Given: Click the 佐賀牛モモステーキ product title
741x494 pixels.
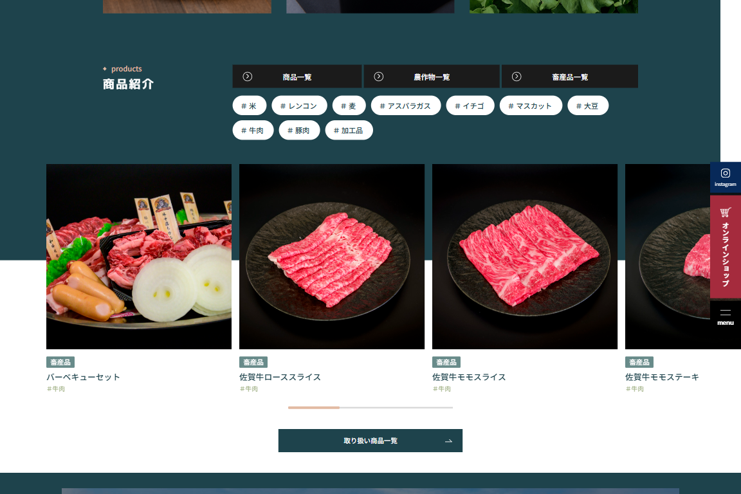Looking at the screenshot, I should [x=662, y=377].
